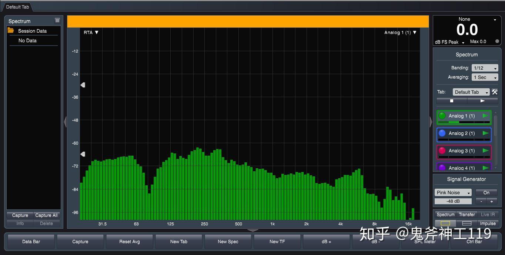Image resolution: width=505 pixels, height=255 pixels.
Task: Click the Max 0.0 readout
Action: pos(478,42)
